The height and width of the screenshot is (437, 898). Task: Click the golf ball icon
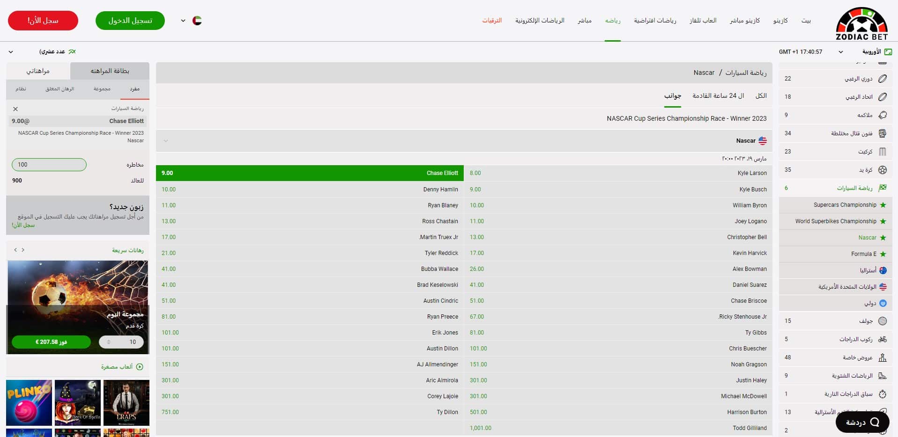[883, 321]
